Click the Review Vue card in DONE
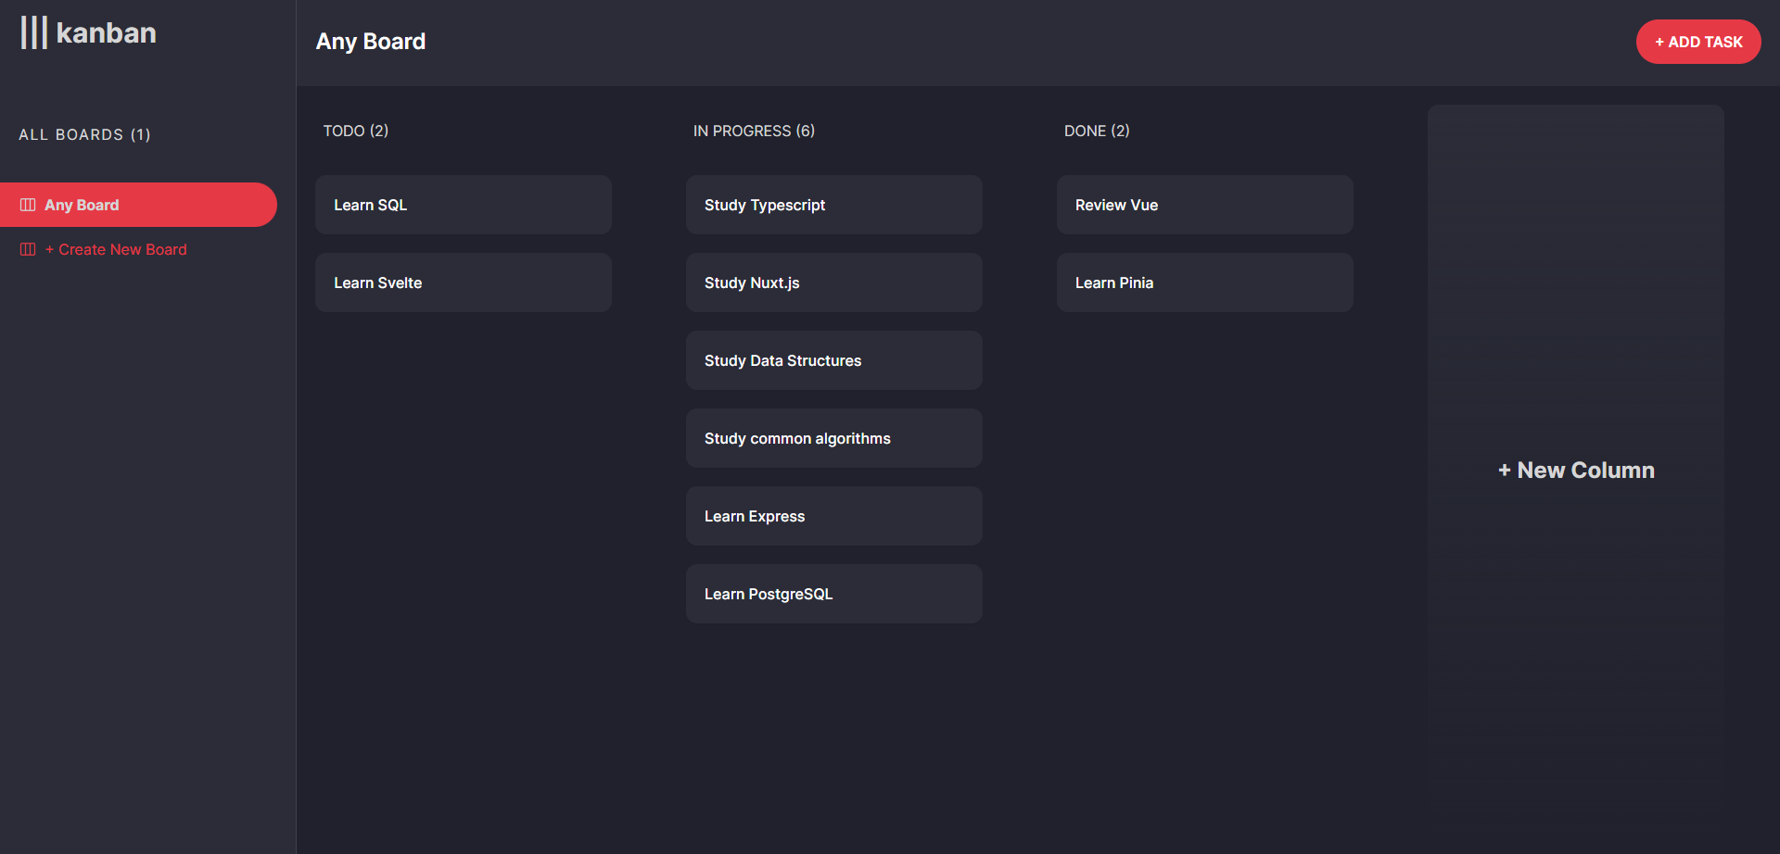1780x854 pixels. 1204,205
